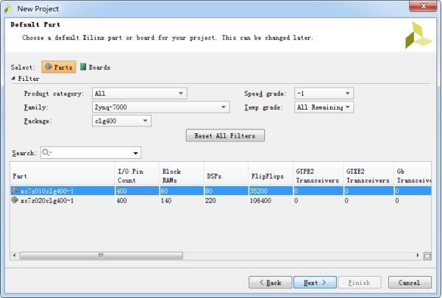Open the Family dropdown showing Zynq-7000
This screenshot has height=298, width=442.
click(160, 107)
